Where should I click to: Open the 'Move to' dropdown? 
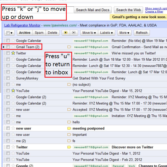(x=89, y=33)
